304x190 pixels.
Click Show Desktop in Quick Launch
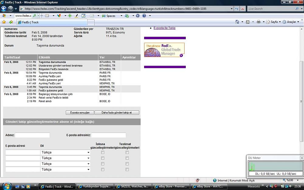[x=17, y=187]
